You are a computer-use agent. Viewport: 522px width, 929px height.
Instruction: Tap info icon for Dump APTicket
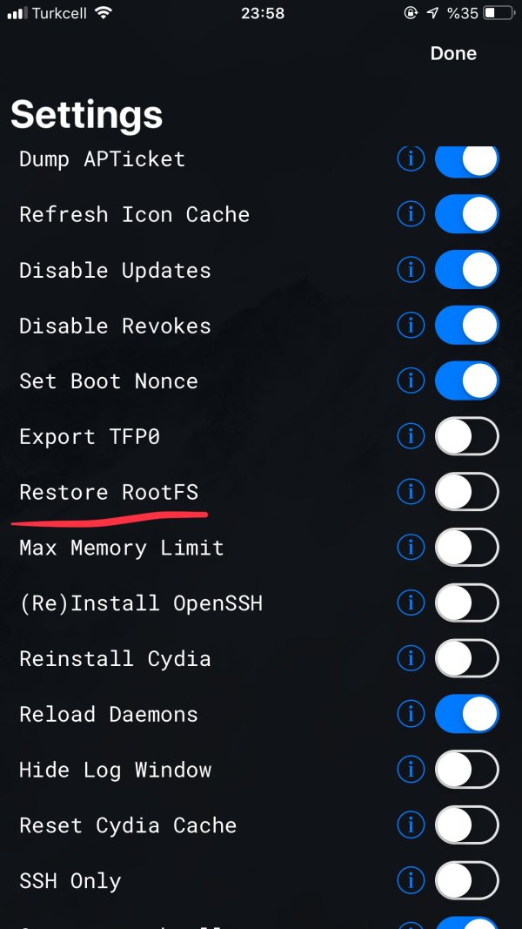(x=410, y=159)
